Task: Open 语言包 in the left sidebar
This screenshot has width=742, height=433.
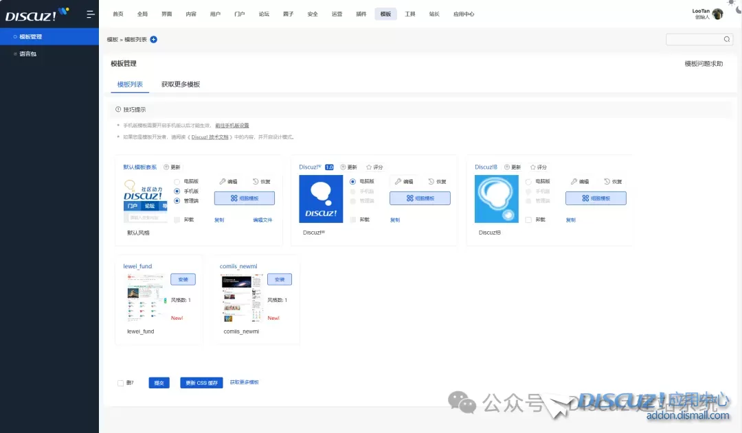Action: click(28, 54)
